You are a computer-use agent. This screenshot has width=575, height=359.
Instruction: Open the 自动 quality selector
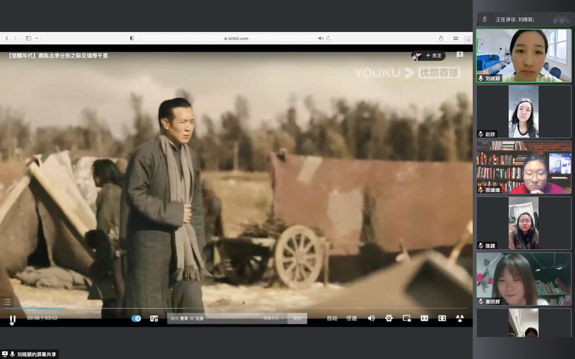pos(332,318)
